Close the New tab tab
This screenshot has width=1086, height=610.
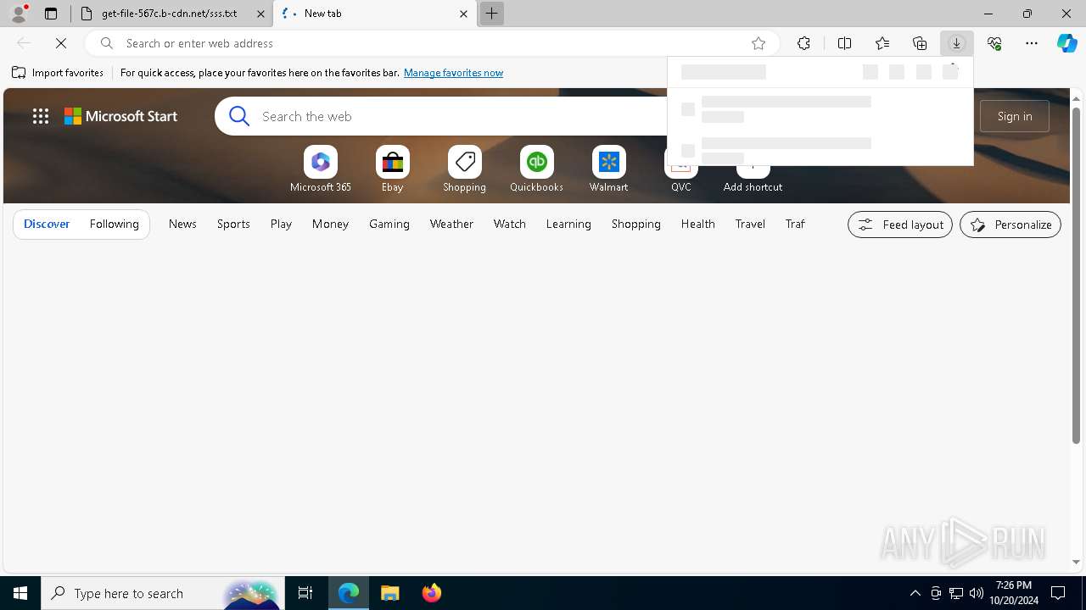coord(463,14)
